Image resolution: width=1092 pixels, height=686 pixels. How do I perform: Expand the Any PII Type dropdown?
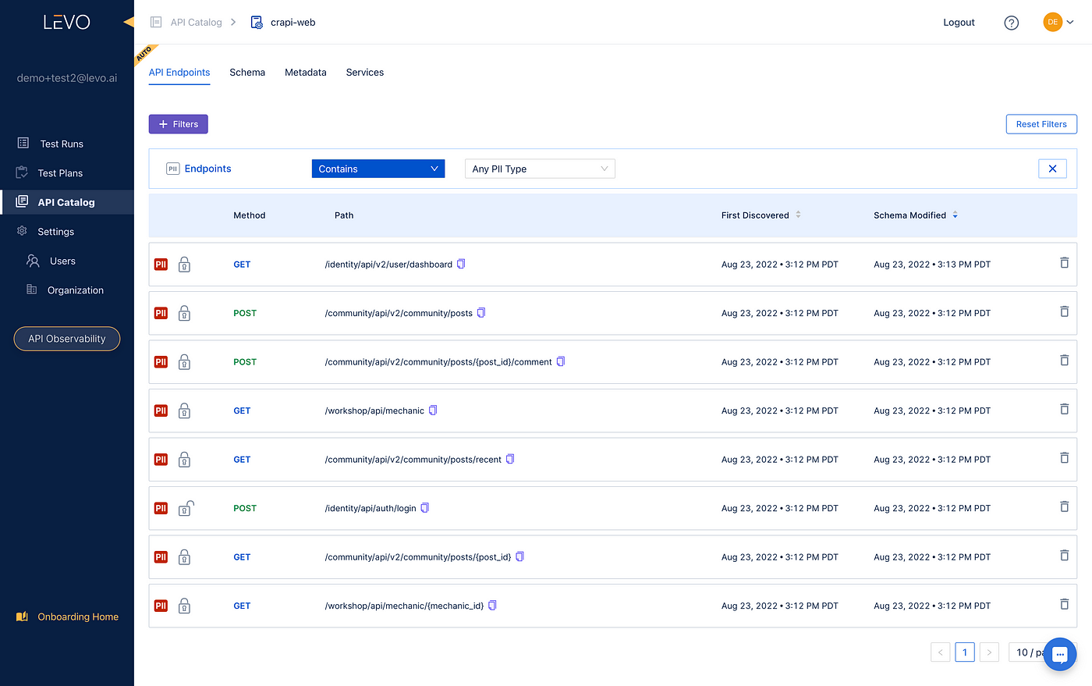[x=540, y=168]
